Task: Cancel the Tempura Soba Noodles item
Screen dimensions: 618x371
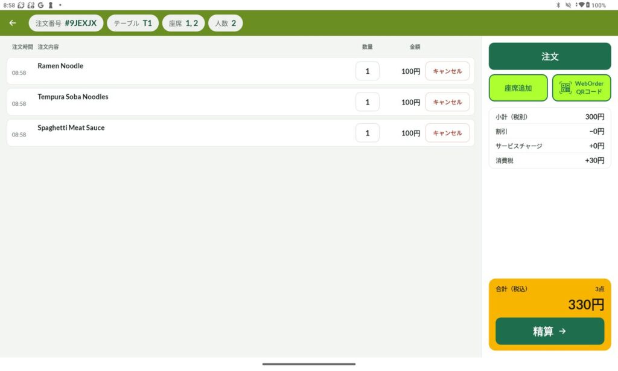Action: pos(447,102)
